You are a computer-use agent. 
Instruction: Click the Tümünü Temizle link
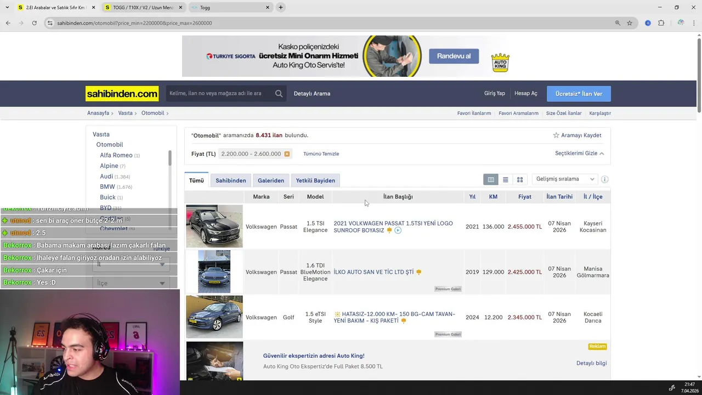click(x=321, y=154)
